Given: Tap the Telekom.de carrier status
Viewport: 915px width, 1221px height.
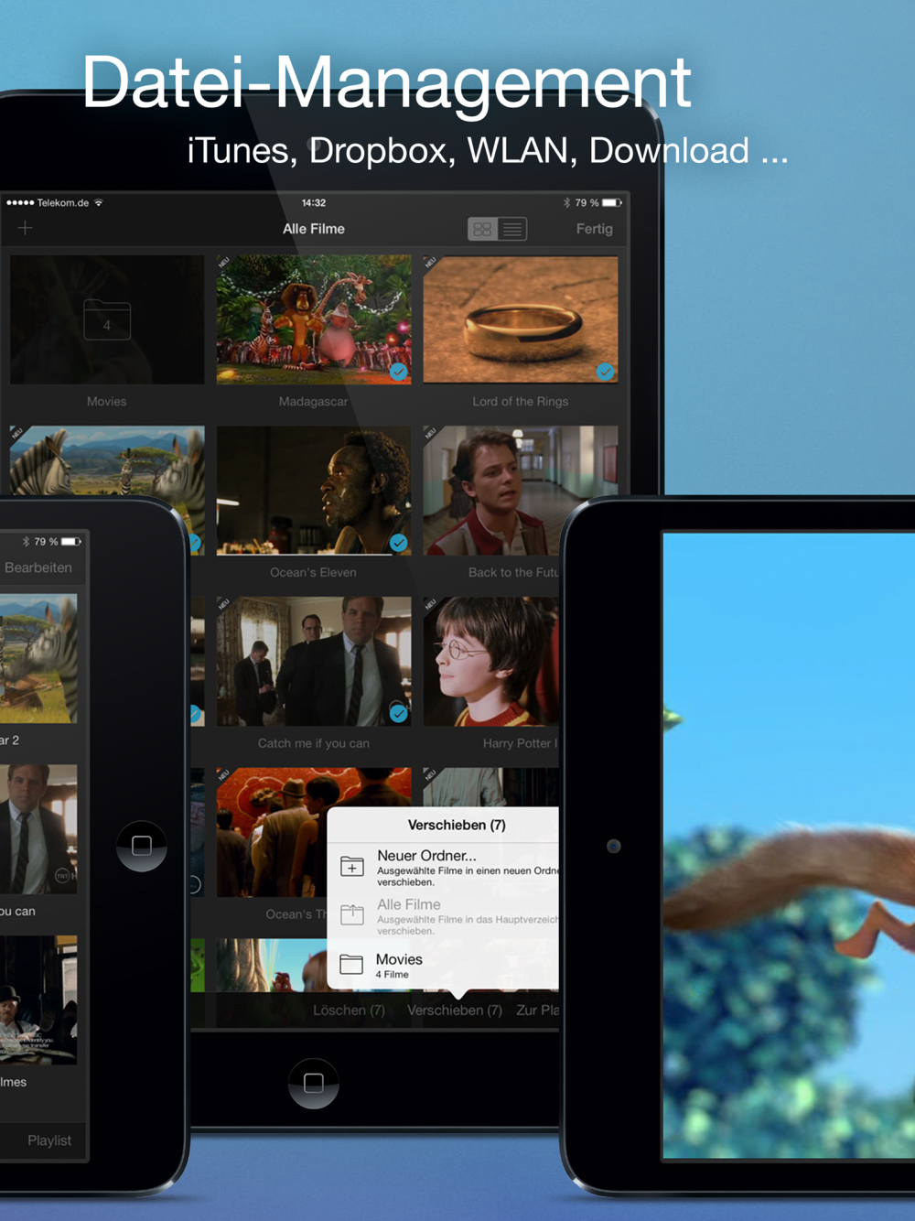Looking at the screenshot, I should pyautogui.click(x=62, y=202).
